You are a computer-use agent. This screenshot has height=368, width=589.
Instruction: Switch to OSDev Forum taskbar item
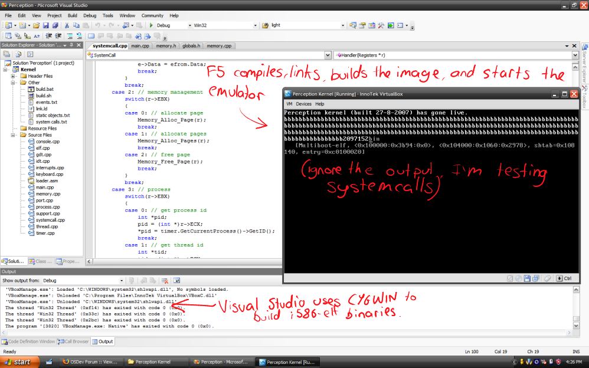[90, 362]
